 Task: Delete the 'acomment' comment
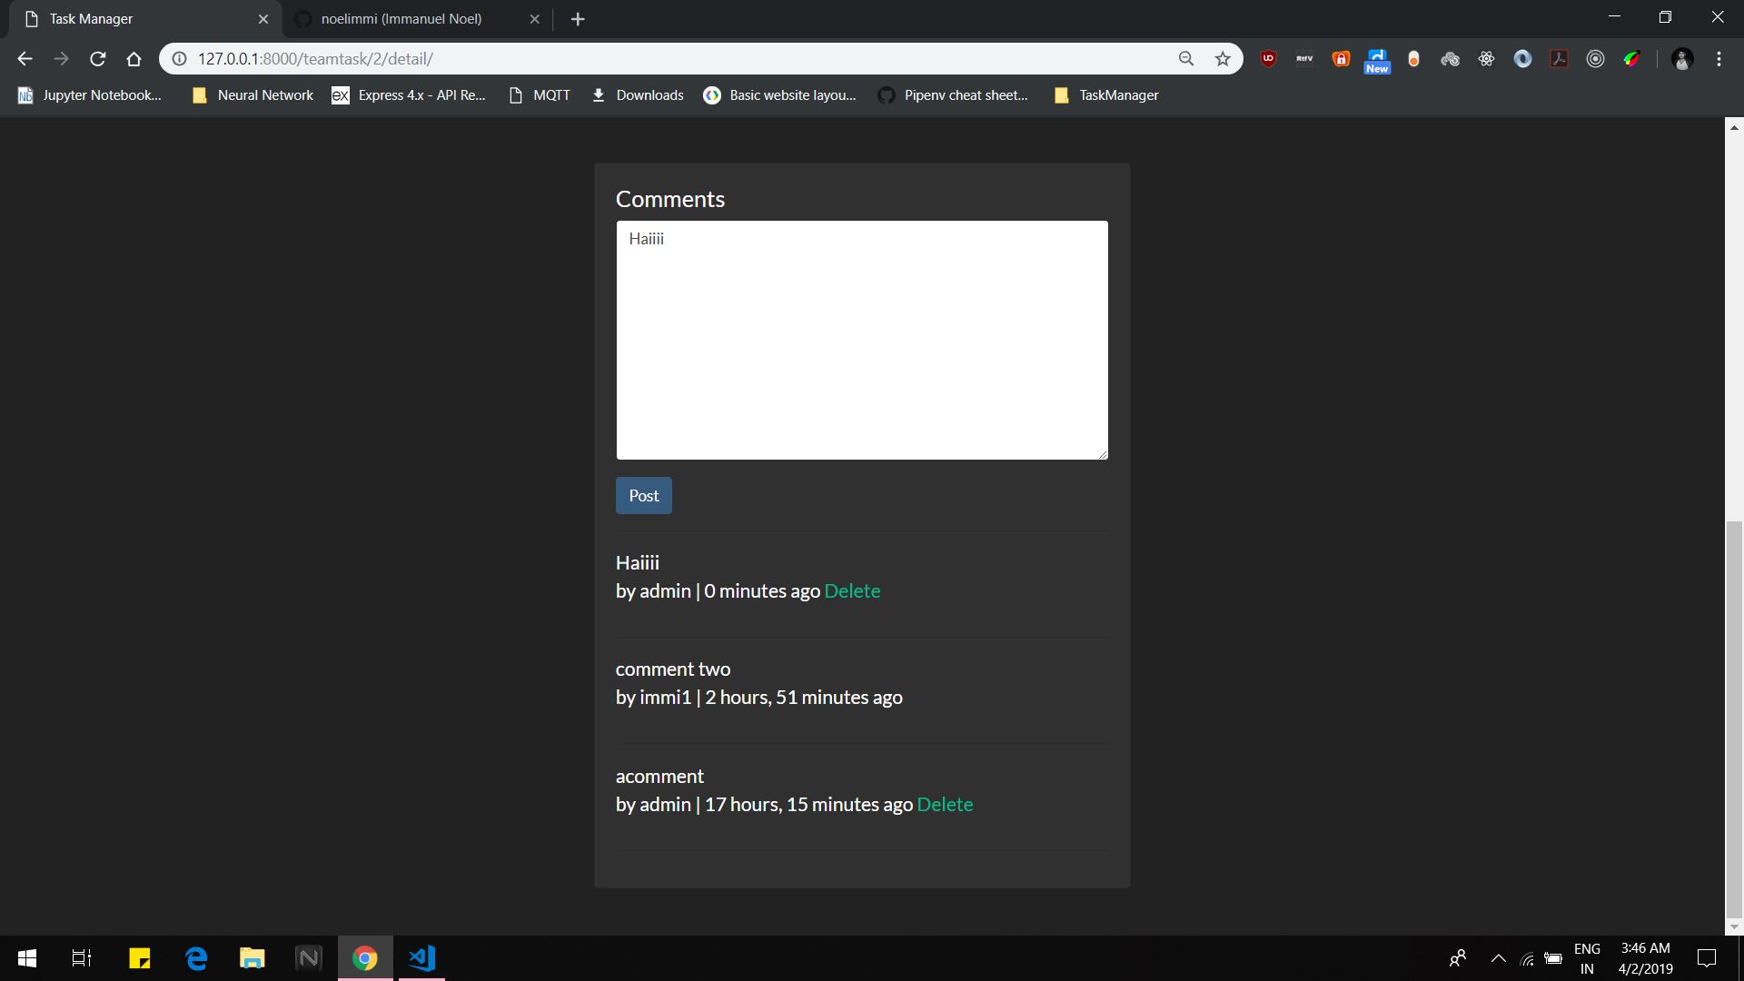(x=945, y=805)
